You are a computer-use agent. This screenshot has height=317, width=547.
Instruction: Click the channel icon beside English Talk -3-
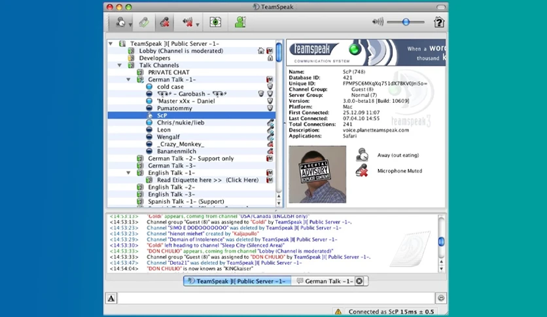[x=140, y=195]
